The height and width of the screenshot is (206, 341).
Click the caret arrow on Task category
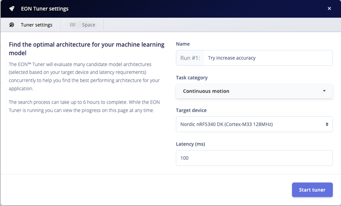(x=324, y=91)
